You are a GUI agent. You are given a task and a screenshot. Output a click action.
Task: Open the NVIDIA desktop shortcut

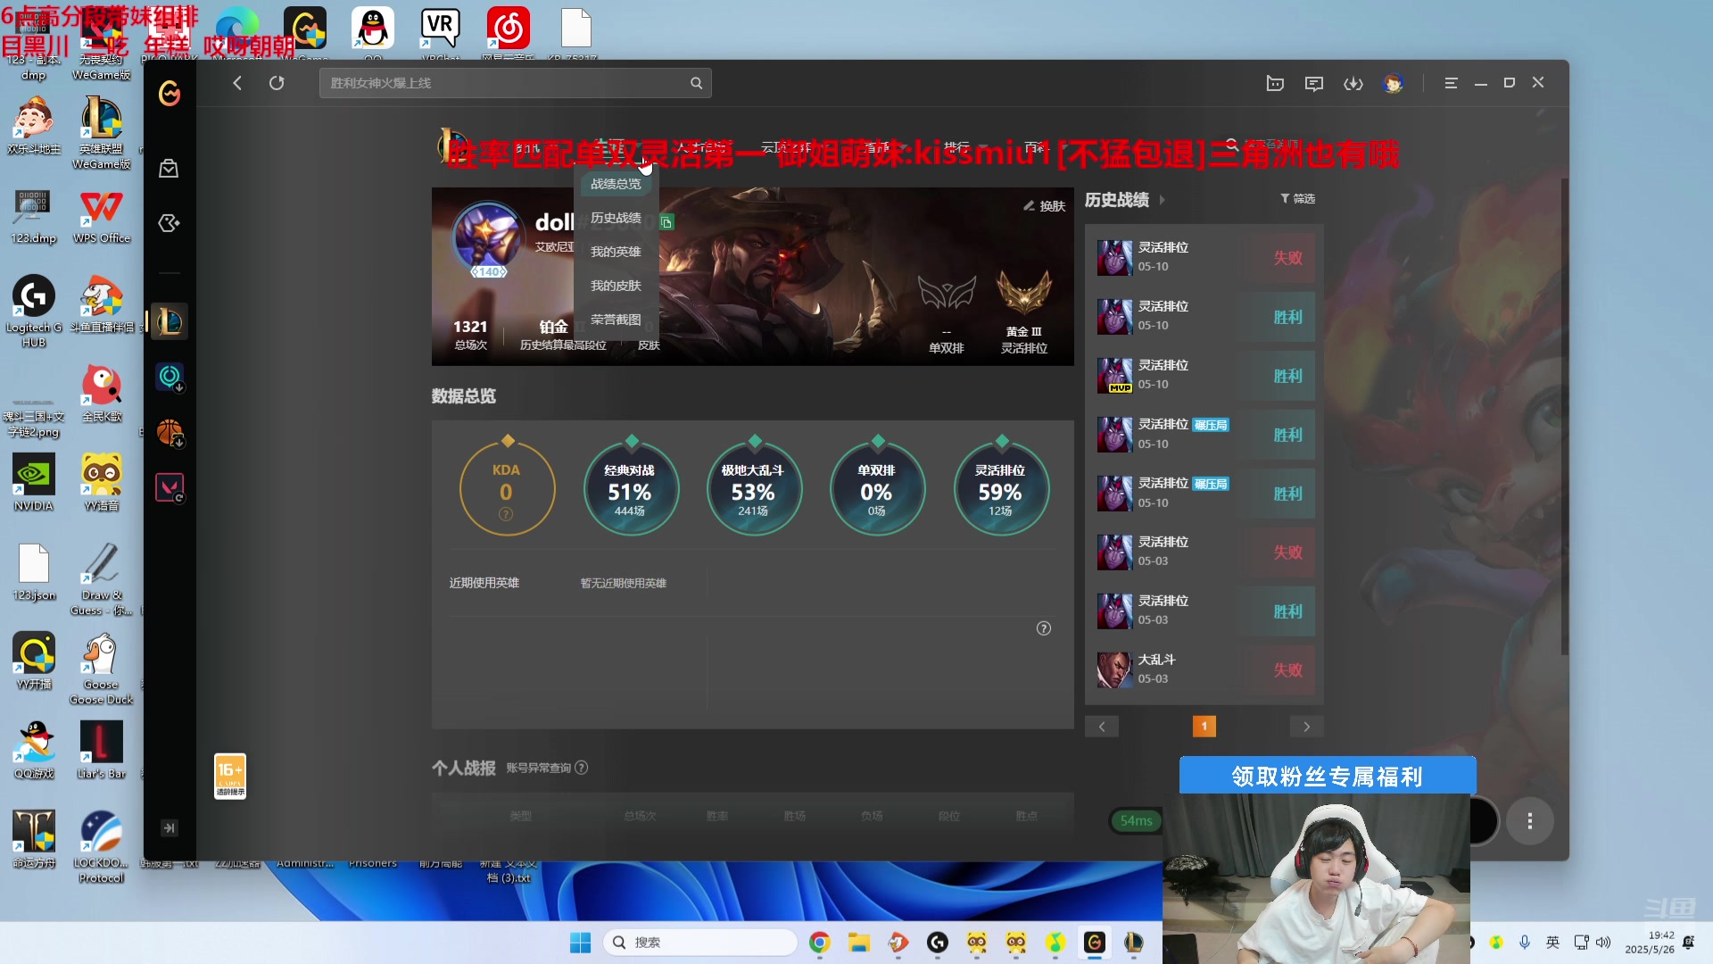point(34,482)
